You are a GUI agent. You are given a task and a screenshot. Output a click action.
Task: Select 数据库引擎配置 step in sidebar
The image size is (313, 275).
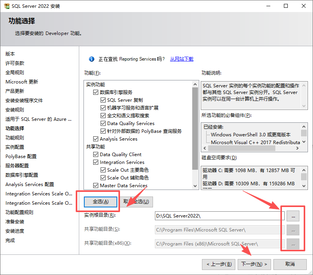(22, 175)
